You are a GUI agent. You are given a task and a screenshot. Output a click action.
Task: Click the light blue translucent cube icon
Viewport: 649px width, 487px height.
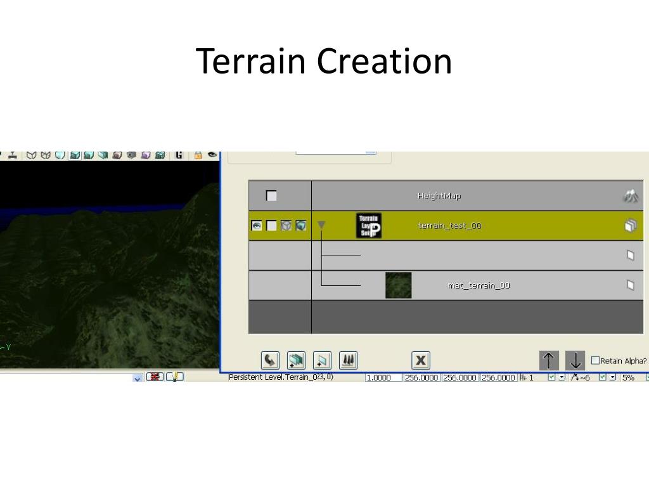tap(60, 155)
